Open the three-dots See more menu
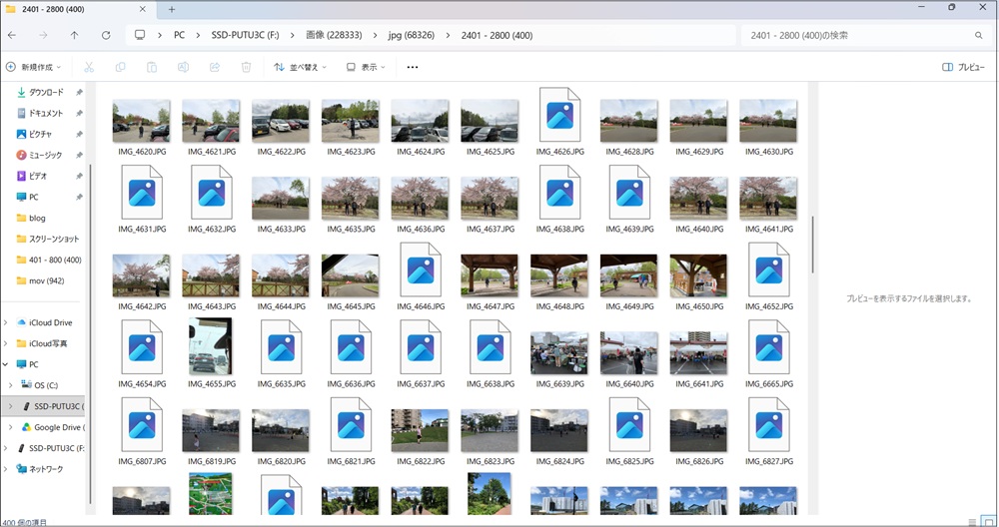The image size is (999, 527). (413, 67)
